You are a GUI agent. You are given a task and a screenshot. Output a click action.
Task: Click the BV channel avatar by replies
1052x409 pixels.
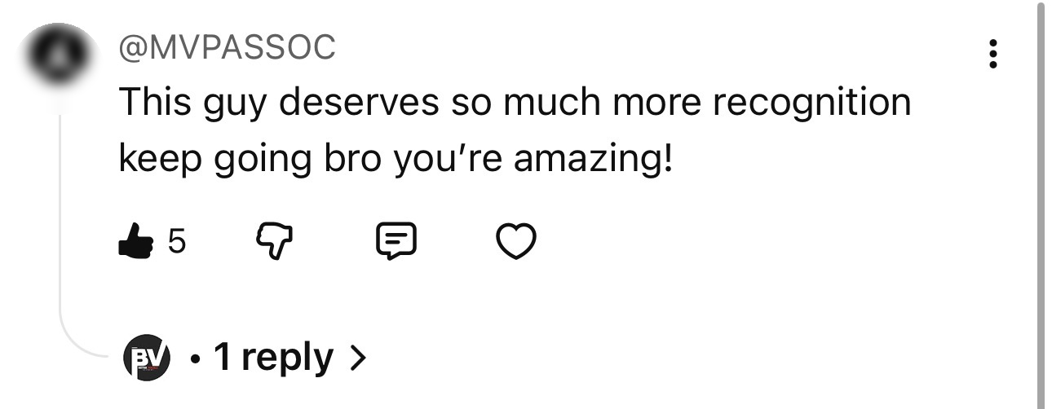[x=147, y=358]
